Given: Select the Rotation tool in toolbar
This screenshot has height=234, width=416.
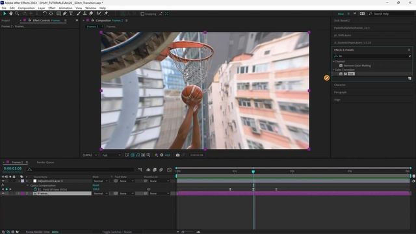Looking at the screenshot, I should [45, 14].
